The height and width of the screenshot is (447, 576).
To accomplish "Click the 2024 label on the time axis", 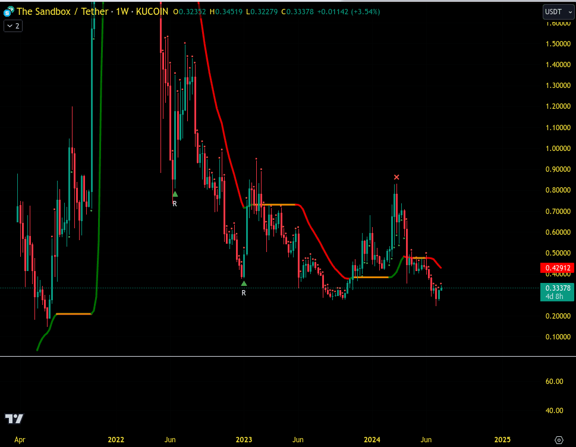I will point(372,440).
